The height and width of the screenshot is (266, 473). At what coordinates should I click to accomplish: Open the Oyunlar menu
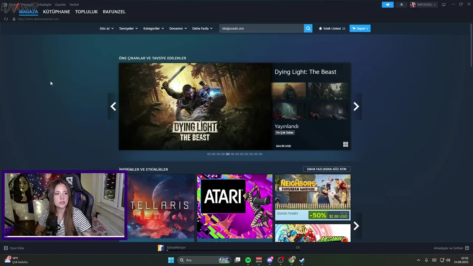click(x=60, y=4)
